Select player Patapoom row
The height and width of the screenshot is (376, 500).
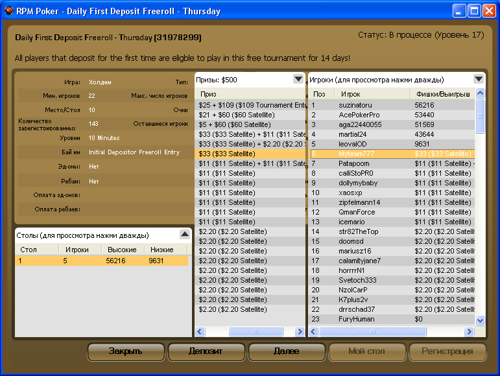coord(392,163)
